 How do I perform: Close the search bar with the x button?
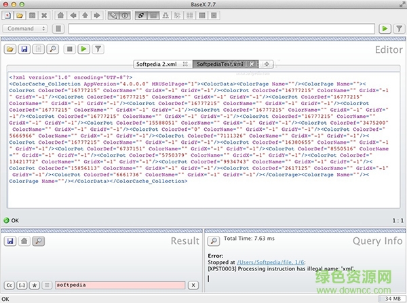tap(193, 286)
